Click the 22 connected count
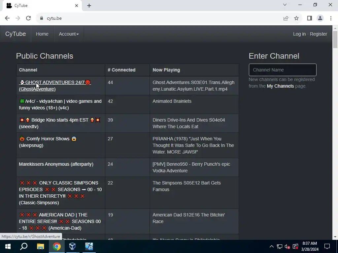The height and width of the screenshot is (253, 338). click(x=110, y=183)
